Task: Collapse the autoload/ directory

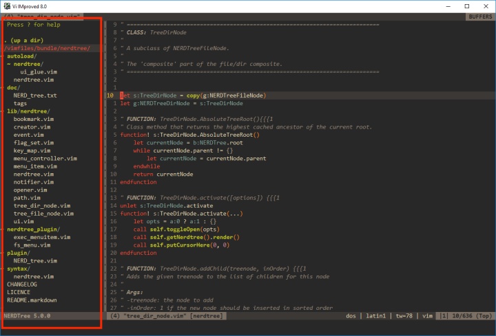Action: click(21, 56)
